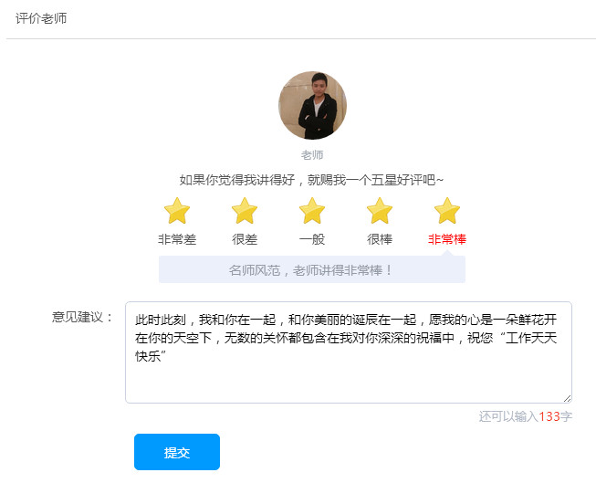Select the second star above 很差
596x483 pixels.
(245, 212)
